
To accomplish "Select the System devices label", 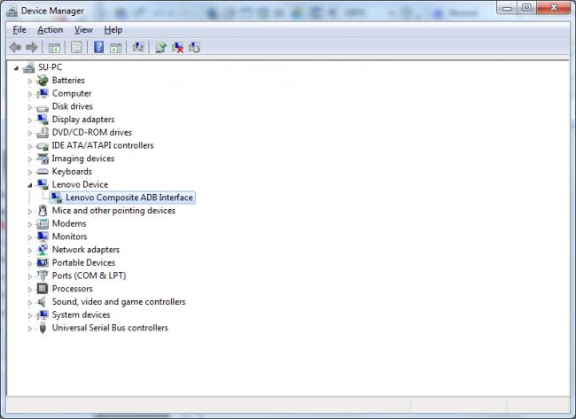I will pyautogui.click(x=82, y=314).
